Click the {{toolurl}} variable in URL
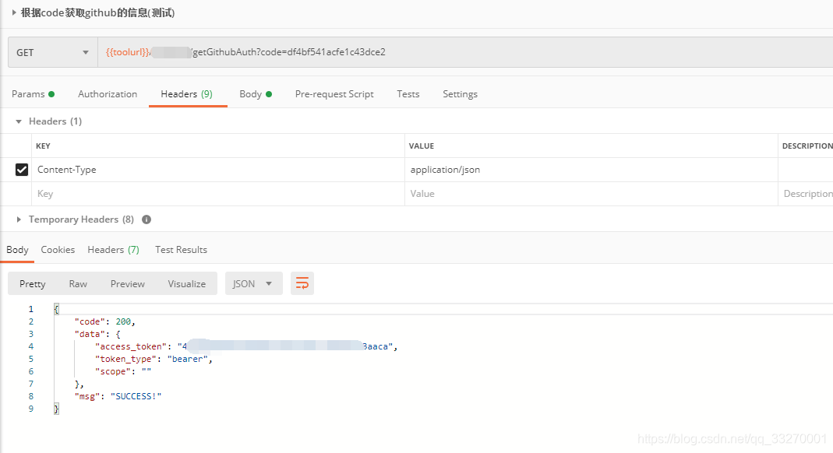Viewport: 833px width, 453px height. pos(128,52)
